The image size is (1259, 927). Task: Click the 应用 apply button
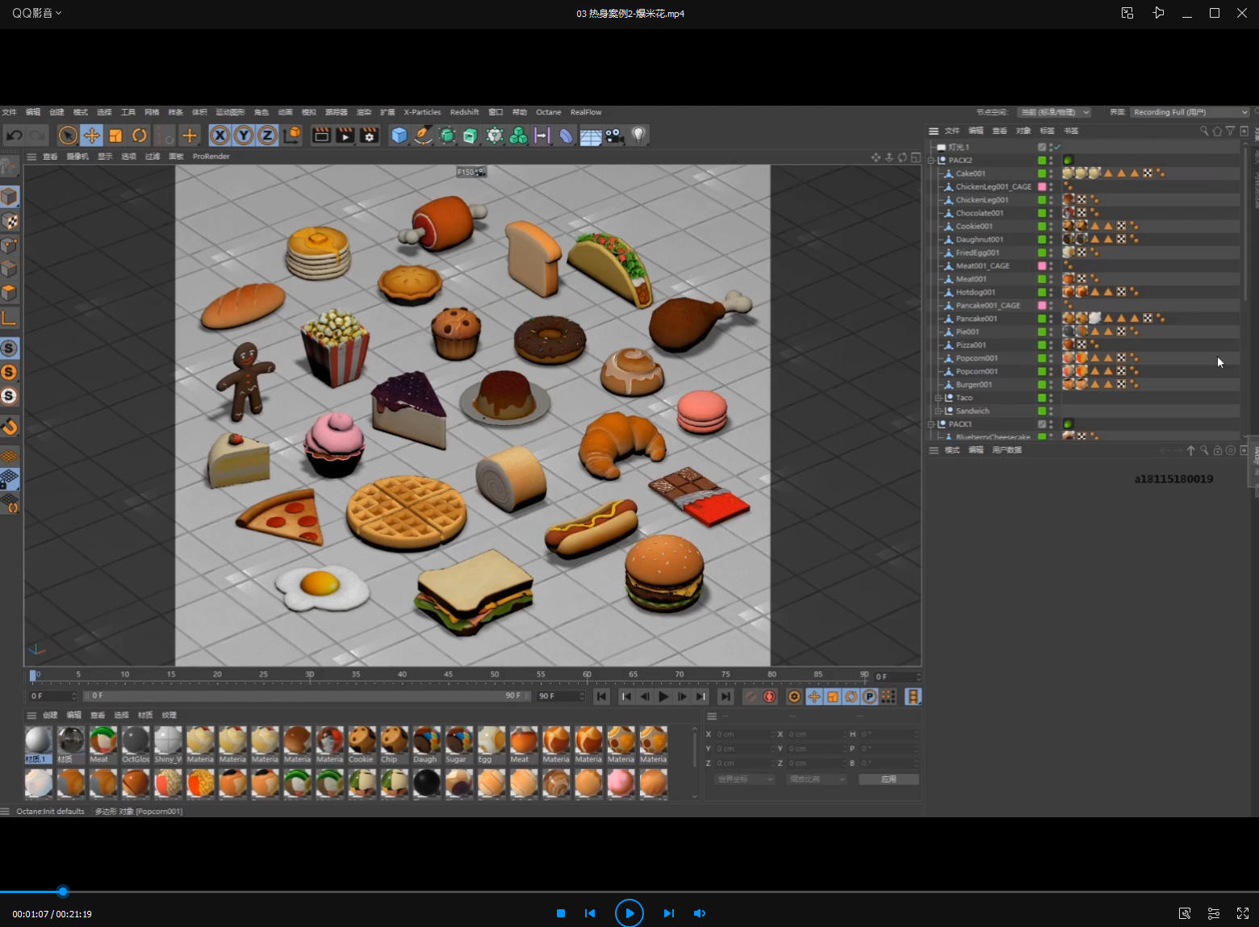888,779
